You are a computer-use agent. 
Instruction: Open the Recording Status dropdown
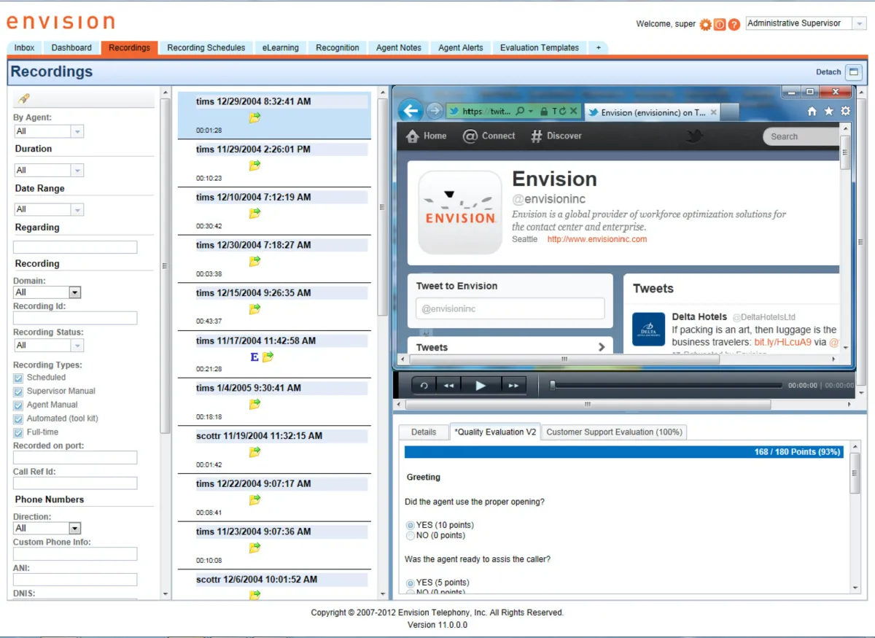[x=77, y=345]
